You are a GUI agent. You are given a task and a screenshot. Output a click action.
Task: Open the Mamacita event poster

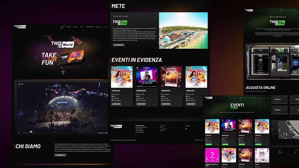[x=171, y=77]
